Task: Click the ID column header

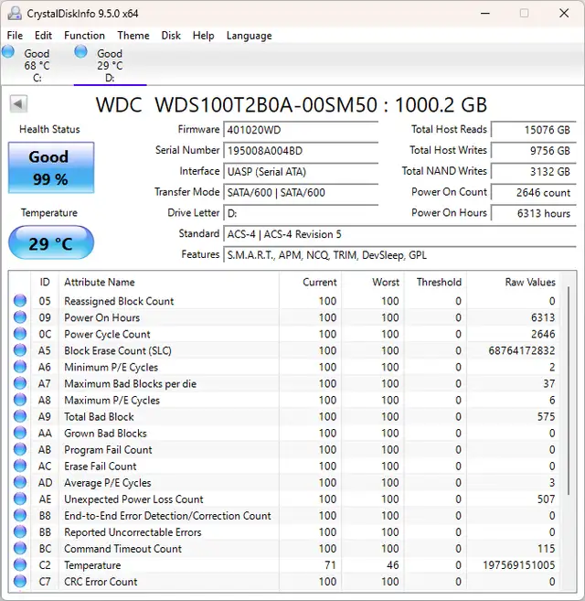Action: click(45, 282)
